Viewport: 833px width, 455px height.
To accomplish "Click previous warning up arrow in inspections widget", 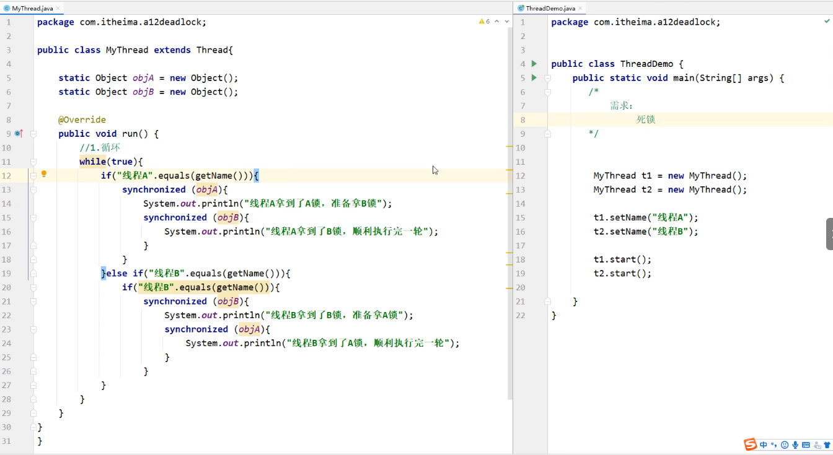I will click(x=496, y=20).
